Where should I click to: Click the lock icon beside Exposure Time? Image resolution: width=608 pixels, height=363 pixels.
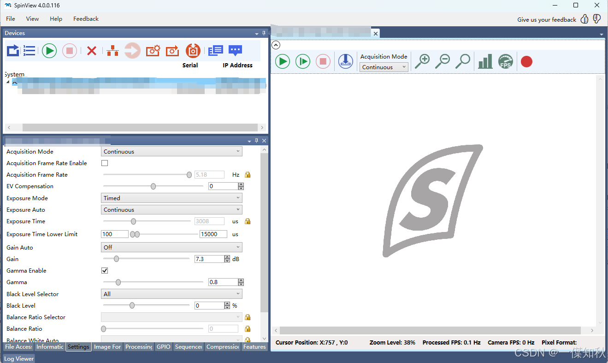248,221
